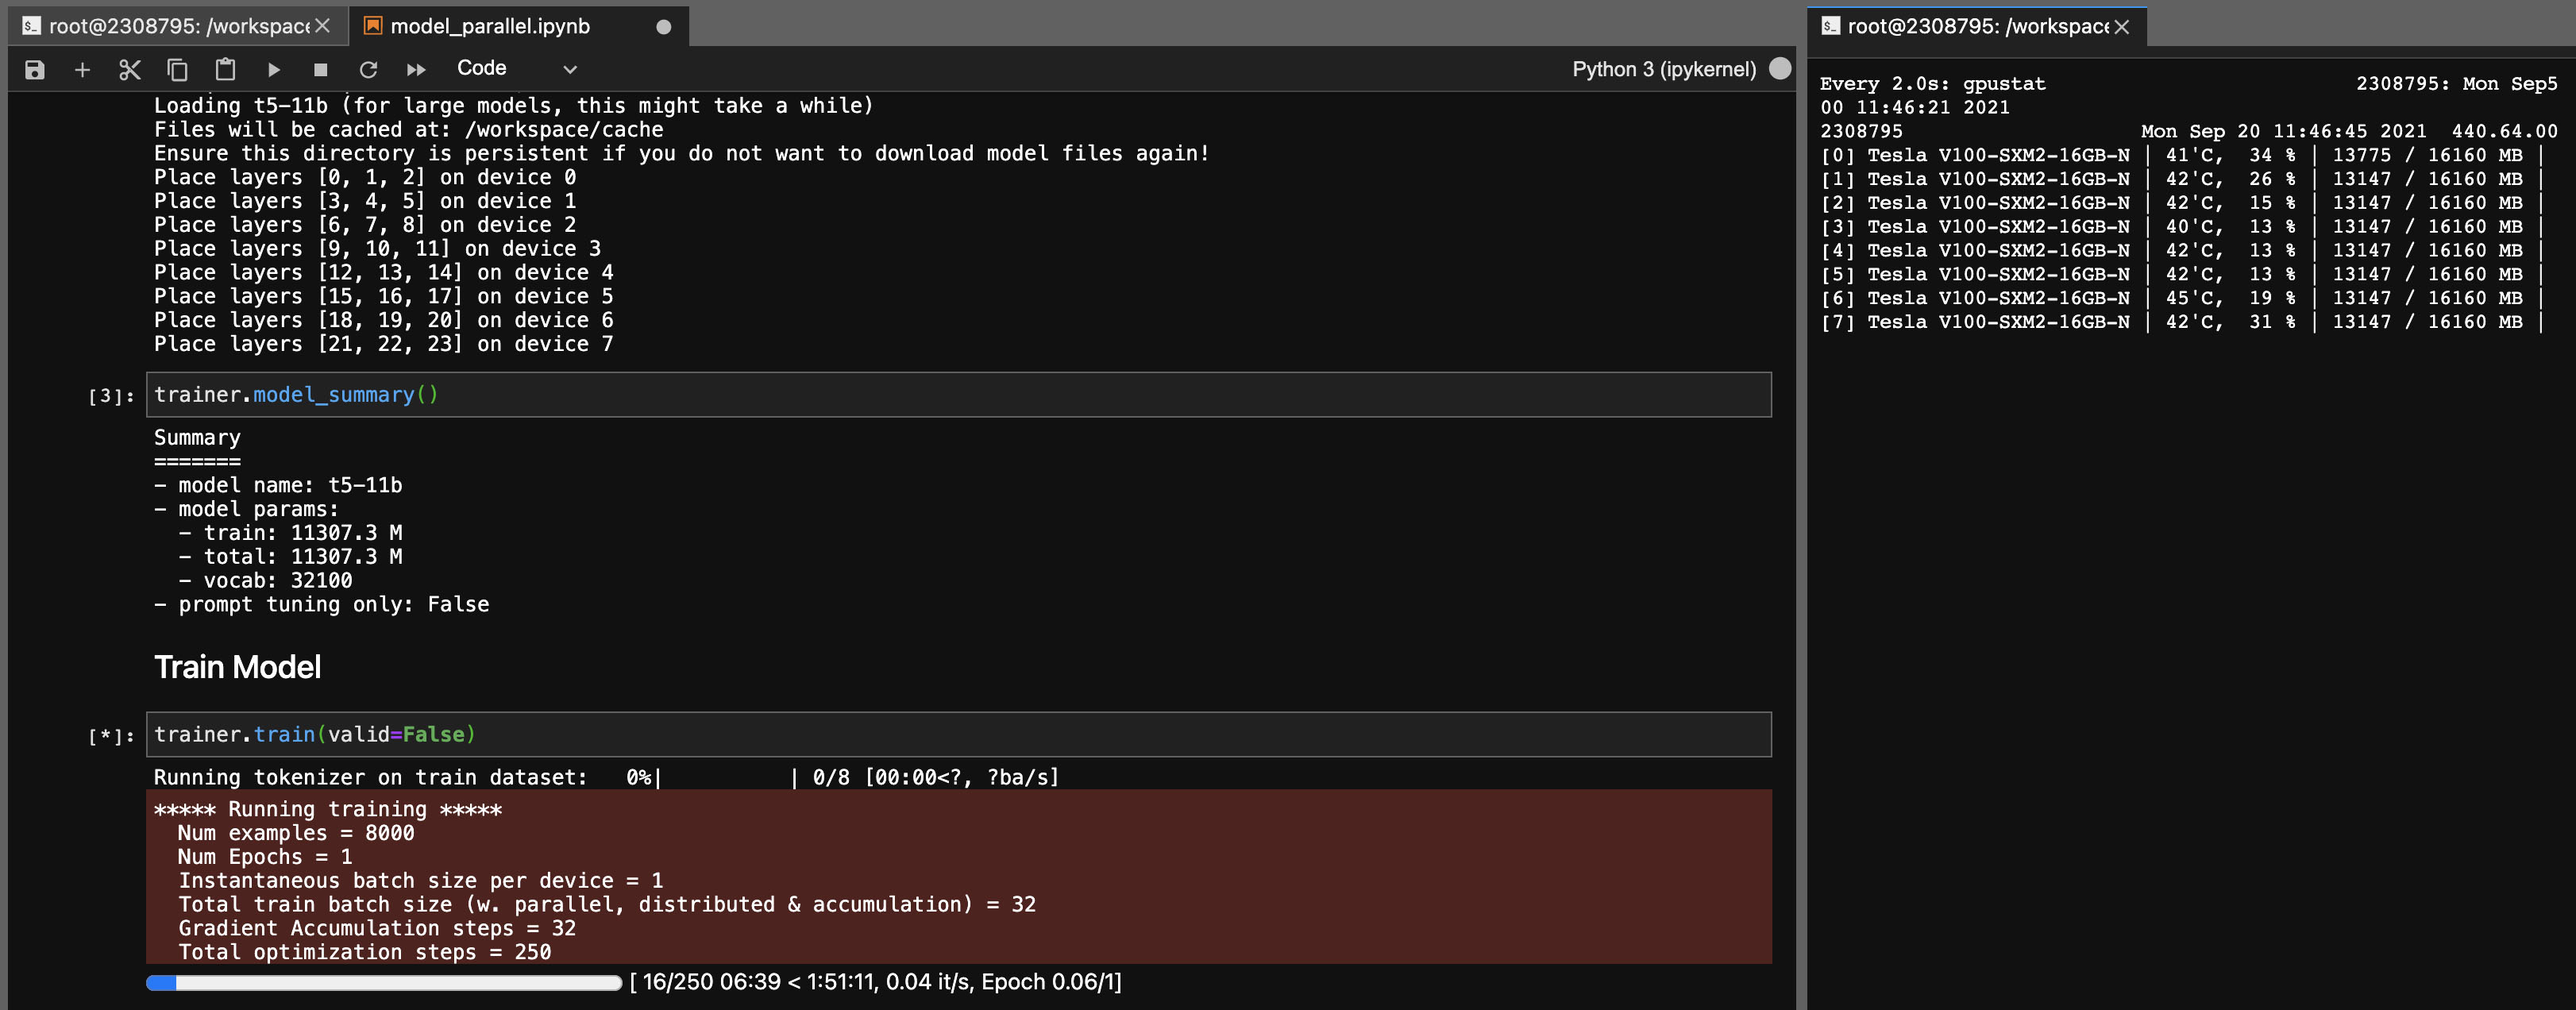Close the left terminal tab
The height and width of the screenshot is (1010, 2576).
322,26
